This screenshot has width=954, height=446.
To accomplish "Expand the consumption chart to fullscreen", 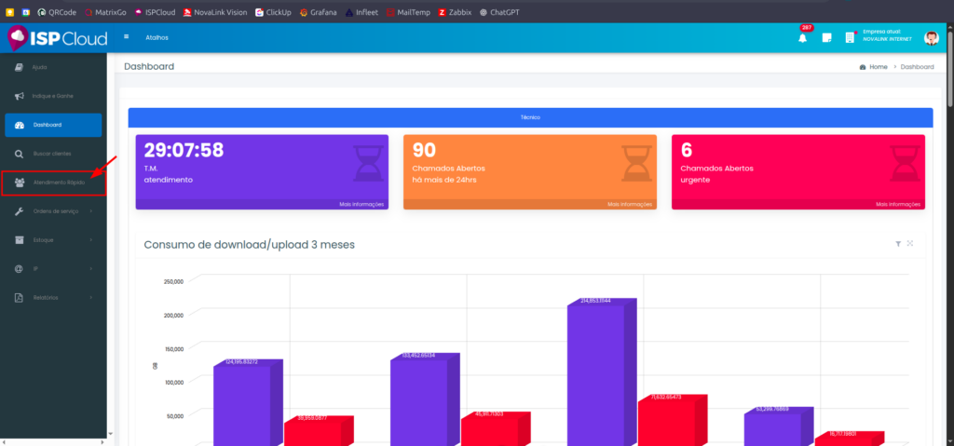I will [910, 244].
